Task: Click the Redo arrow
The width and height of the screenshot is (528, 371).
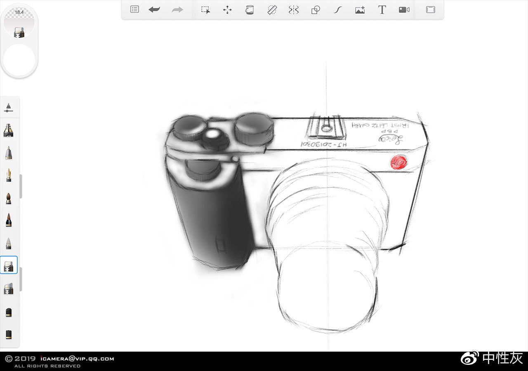Action: tap(177, 9)
